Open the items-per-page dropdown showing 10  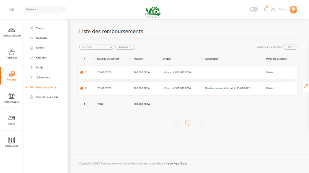[x=291, y=47]
